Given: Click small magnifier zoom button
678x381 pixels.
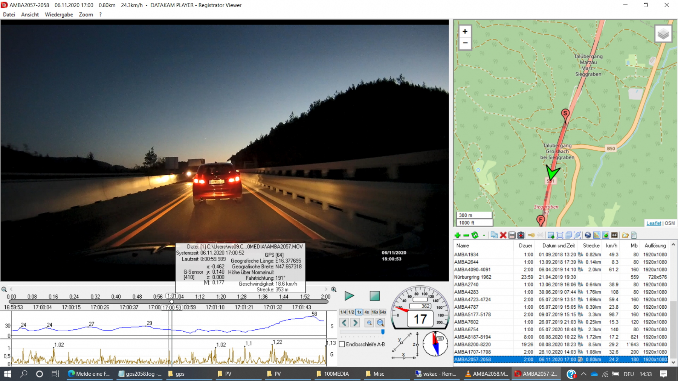Looking at the screenshot, I should pyautogui.click(x=370, y=323).
